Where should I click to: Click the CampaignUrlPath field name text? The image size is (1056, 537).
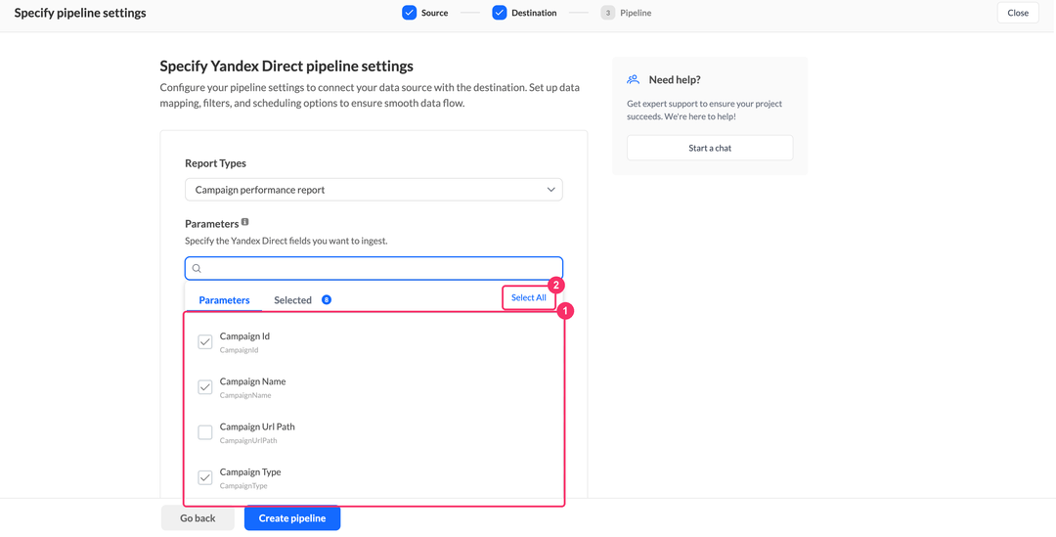coord(248,440)
